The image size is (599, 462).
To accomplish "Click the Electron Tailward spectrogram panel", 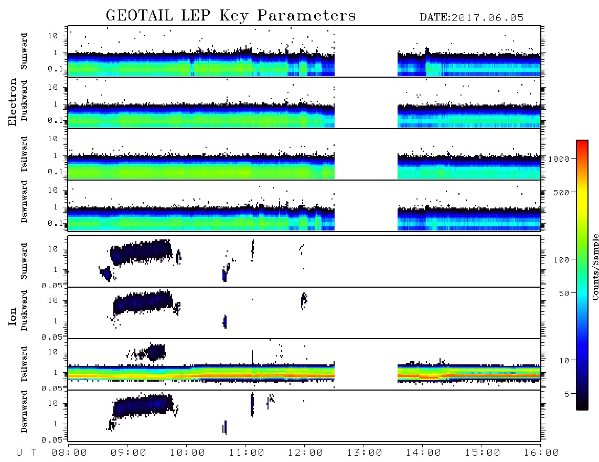I will click(304, 154).
